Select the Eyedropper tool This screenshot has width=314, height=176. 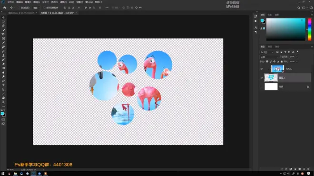point(3,43)
